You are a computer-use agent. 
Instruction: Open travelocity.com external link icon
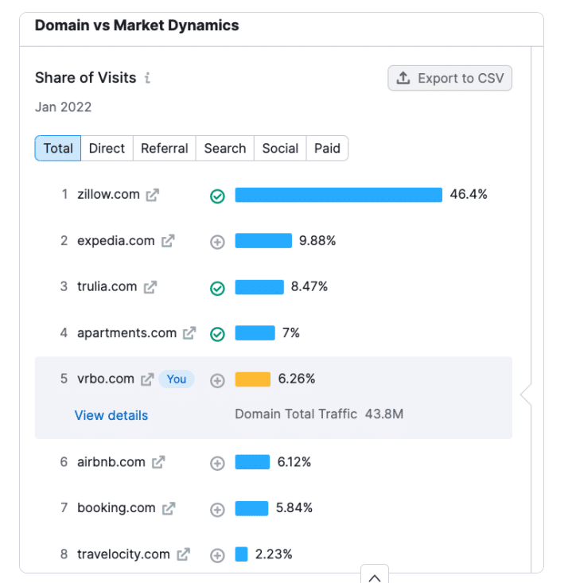point(183,554)
